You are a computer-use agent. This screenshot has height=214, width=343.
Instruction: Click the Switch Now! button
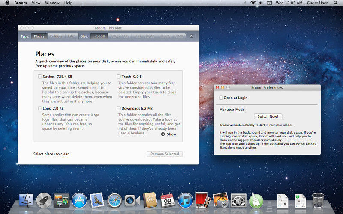click(x=268, y=116)
